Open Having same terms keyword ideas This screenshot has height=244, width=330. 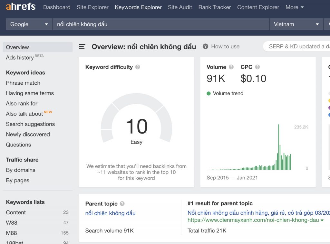coord(30,93)
